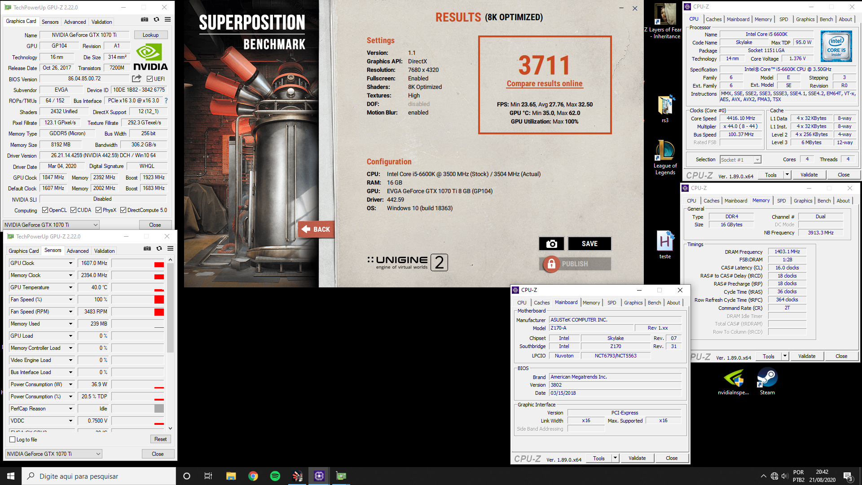
Task: Click the Superposition screenshot camera button
Action: coord(551,243)
